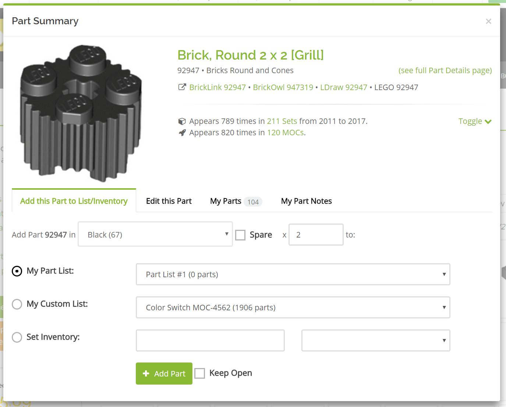Viewport: 506px width, 407px height.
Task: Click the rocket icon beside MOC appearances
Action: click(x=182, y=133)
